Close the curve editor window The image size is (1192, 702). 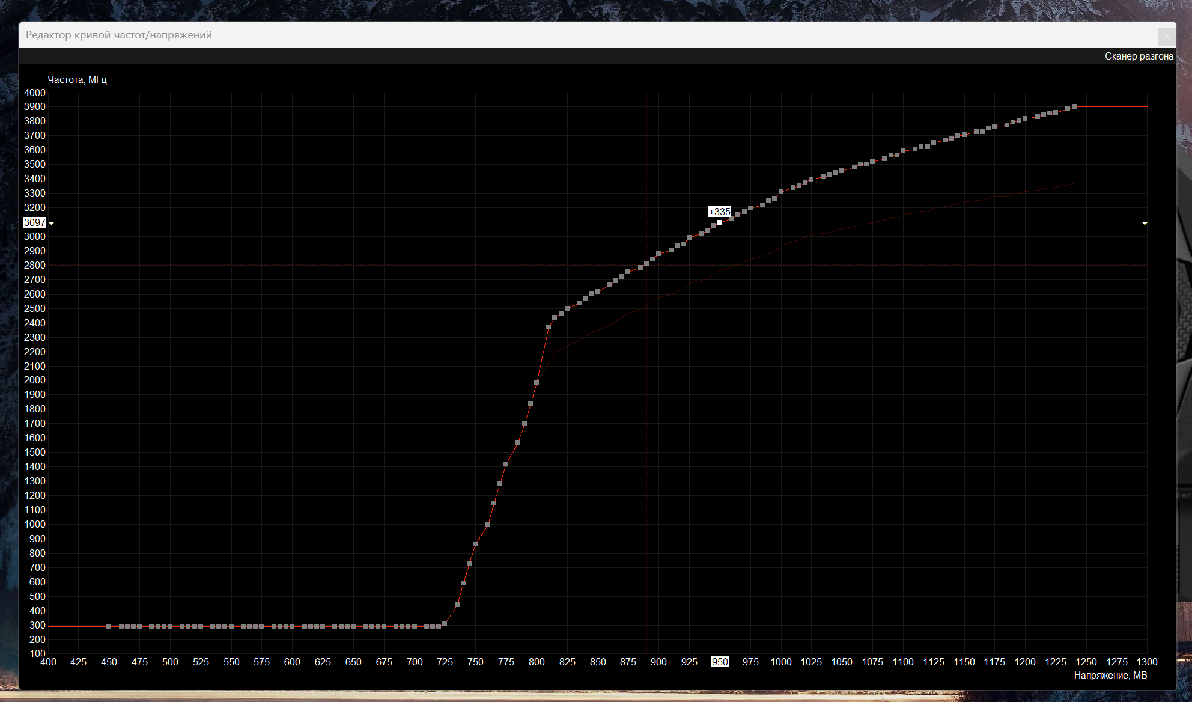[x=1166, y=36]
